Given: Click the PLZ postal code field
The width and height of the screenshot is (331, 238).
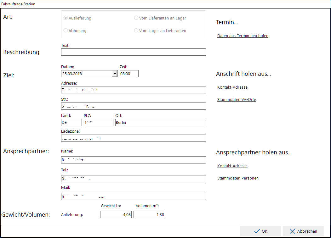Looking at the screenshot, I should (98, 123).
